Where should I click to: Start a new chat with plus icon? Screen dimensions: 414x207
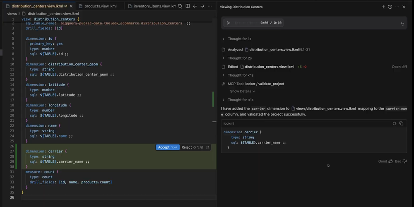point(383,7)
